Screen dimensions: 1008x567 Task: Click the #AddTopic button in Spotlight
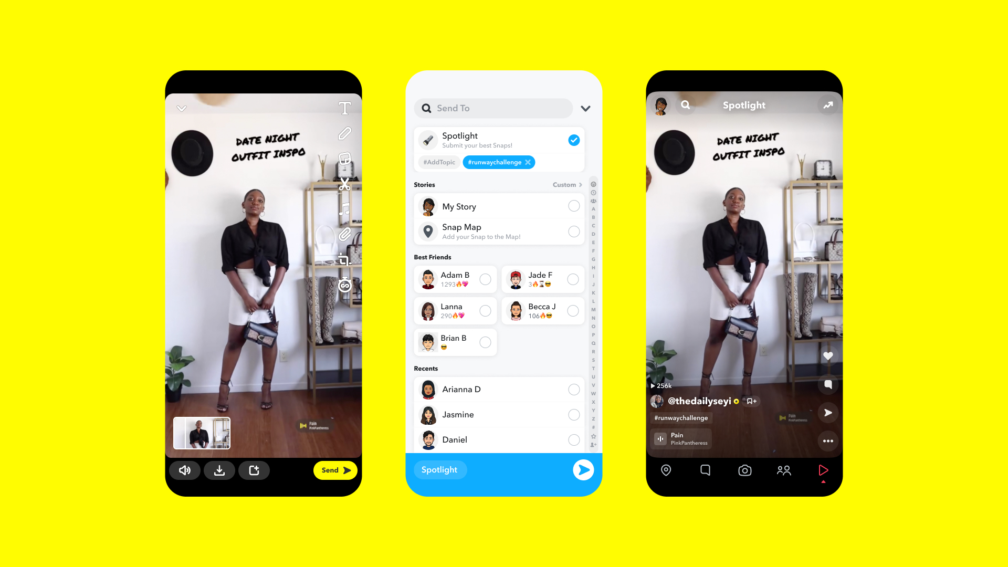(438, 162)
